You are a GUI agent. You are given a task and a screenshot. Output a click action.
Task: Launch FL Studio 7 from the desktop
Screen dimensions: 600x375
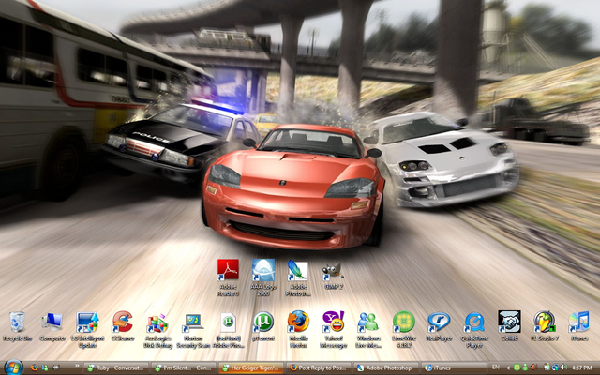tap(545, 323)
